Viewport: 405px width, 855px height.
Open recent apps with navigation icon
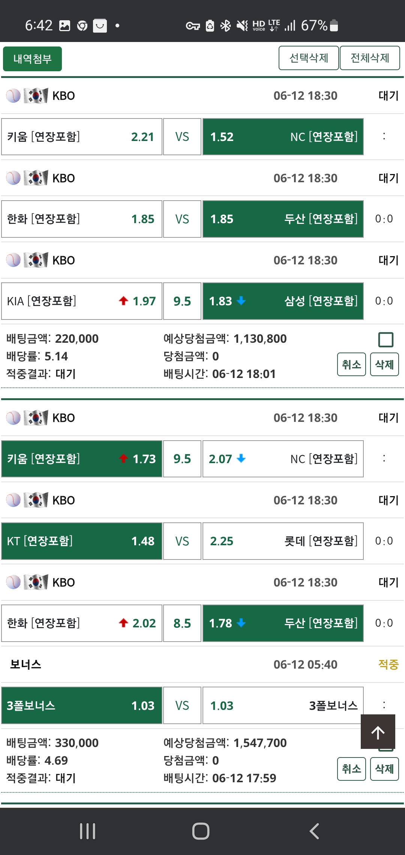coord(88,831)
